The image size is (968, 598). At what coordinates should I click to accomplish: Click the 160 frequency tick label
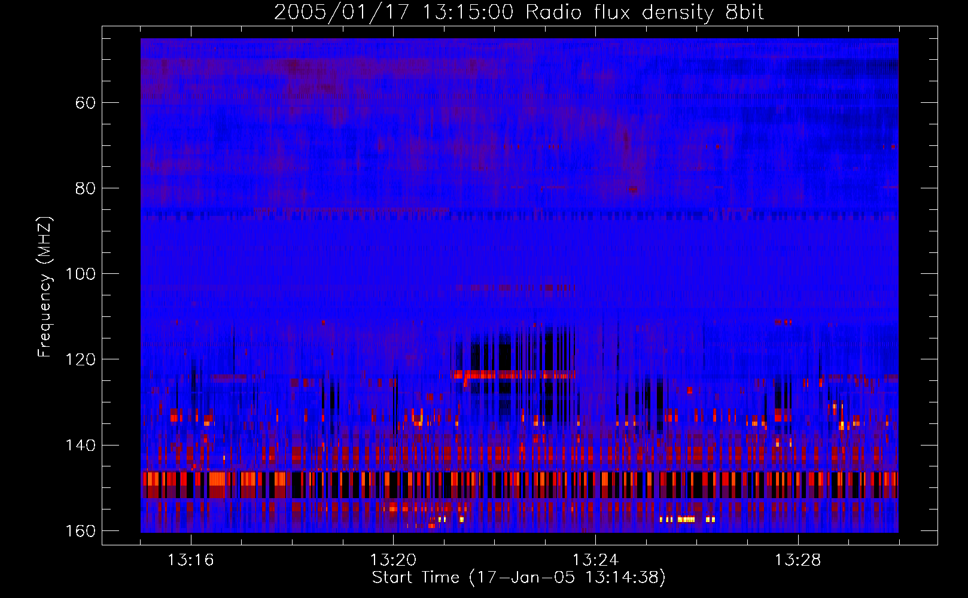[x=80, y=531]
